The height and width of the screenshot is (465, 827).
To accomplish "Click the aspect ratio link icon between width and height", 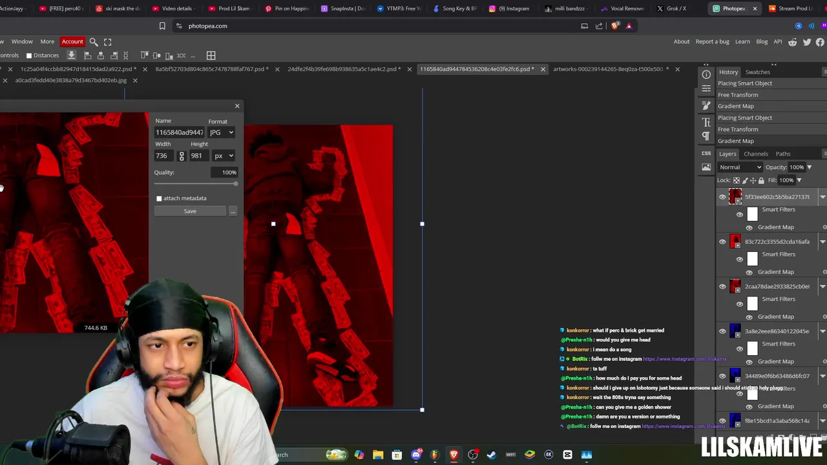I will (x=182, y=156).
